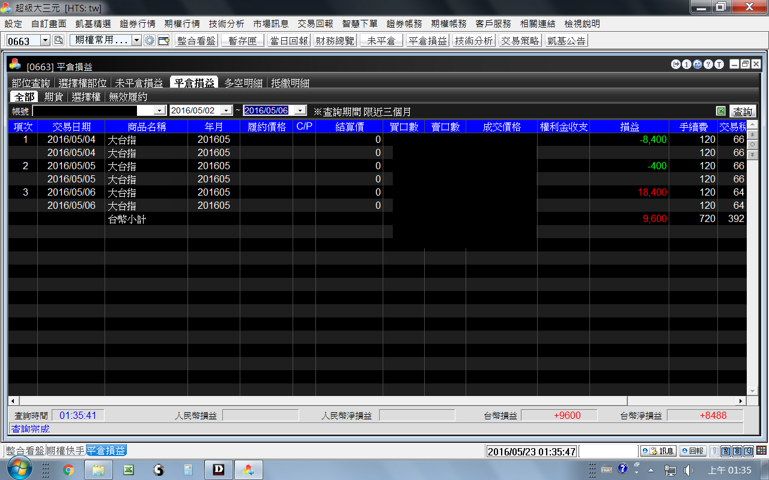Switch to the 選擇權部位 tab
This screenshot has width=769, height=480.
click(83, 83)
